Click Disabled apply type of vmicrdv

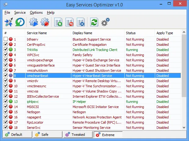click(x=162, y=81)
